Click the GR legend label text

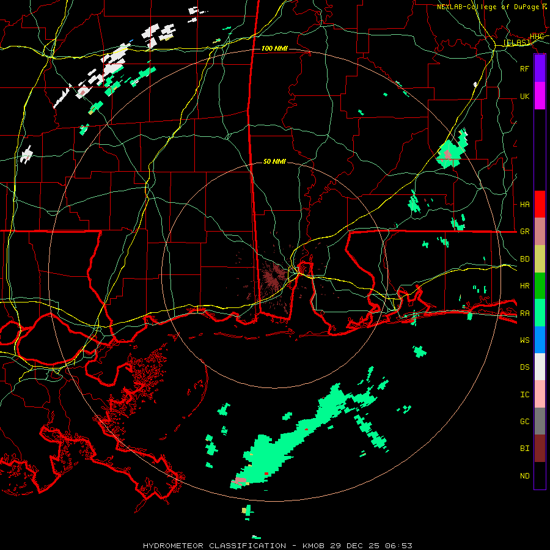pyautogui.click(x=524, y=232)
